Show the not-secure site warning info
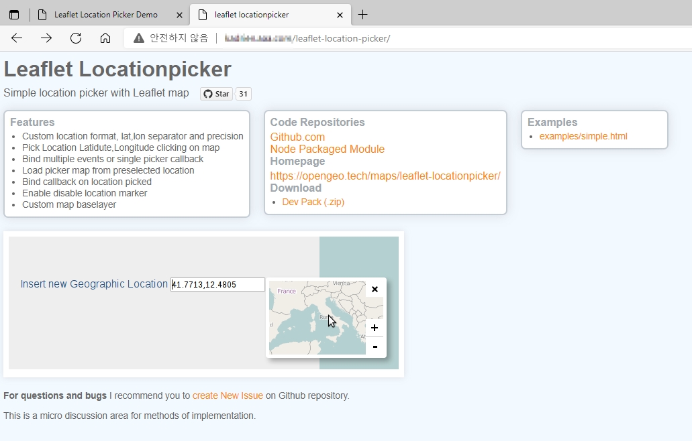Image resolution: width=692 pixels, height=441 pixels. coord(170,38)
